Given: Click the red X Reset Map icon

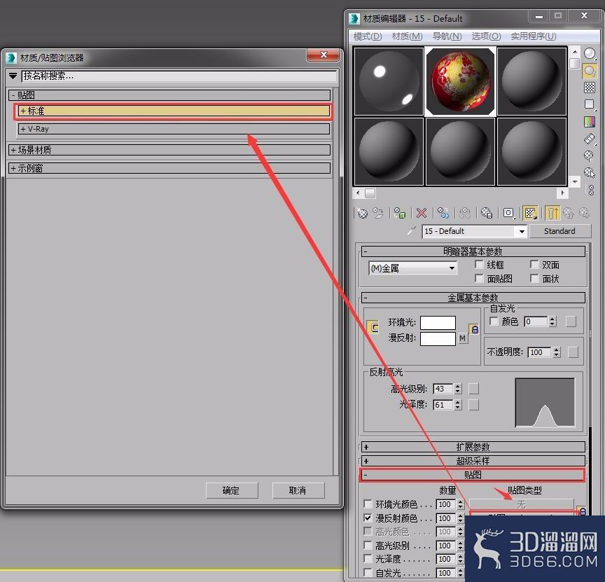Looking at the screenshot, I should tap(422, 213).
